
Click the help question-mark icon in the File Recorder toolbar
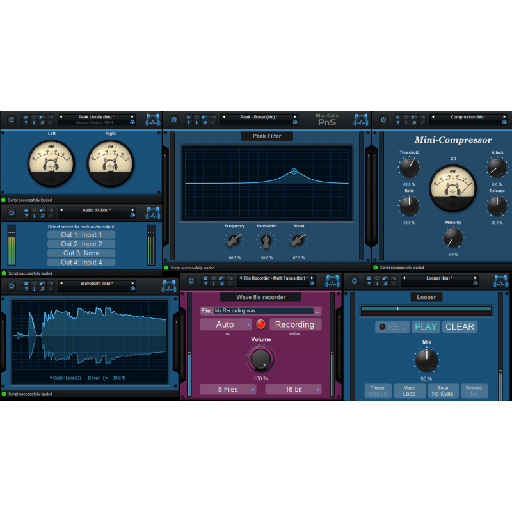(x=205, y=284)
